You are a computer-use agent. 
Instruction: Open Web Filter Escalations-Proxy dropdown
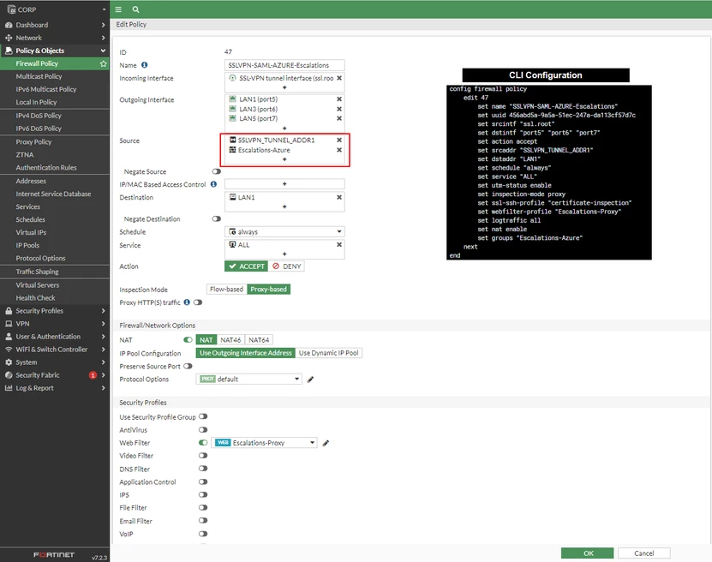pos(264,443)
